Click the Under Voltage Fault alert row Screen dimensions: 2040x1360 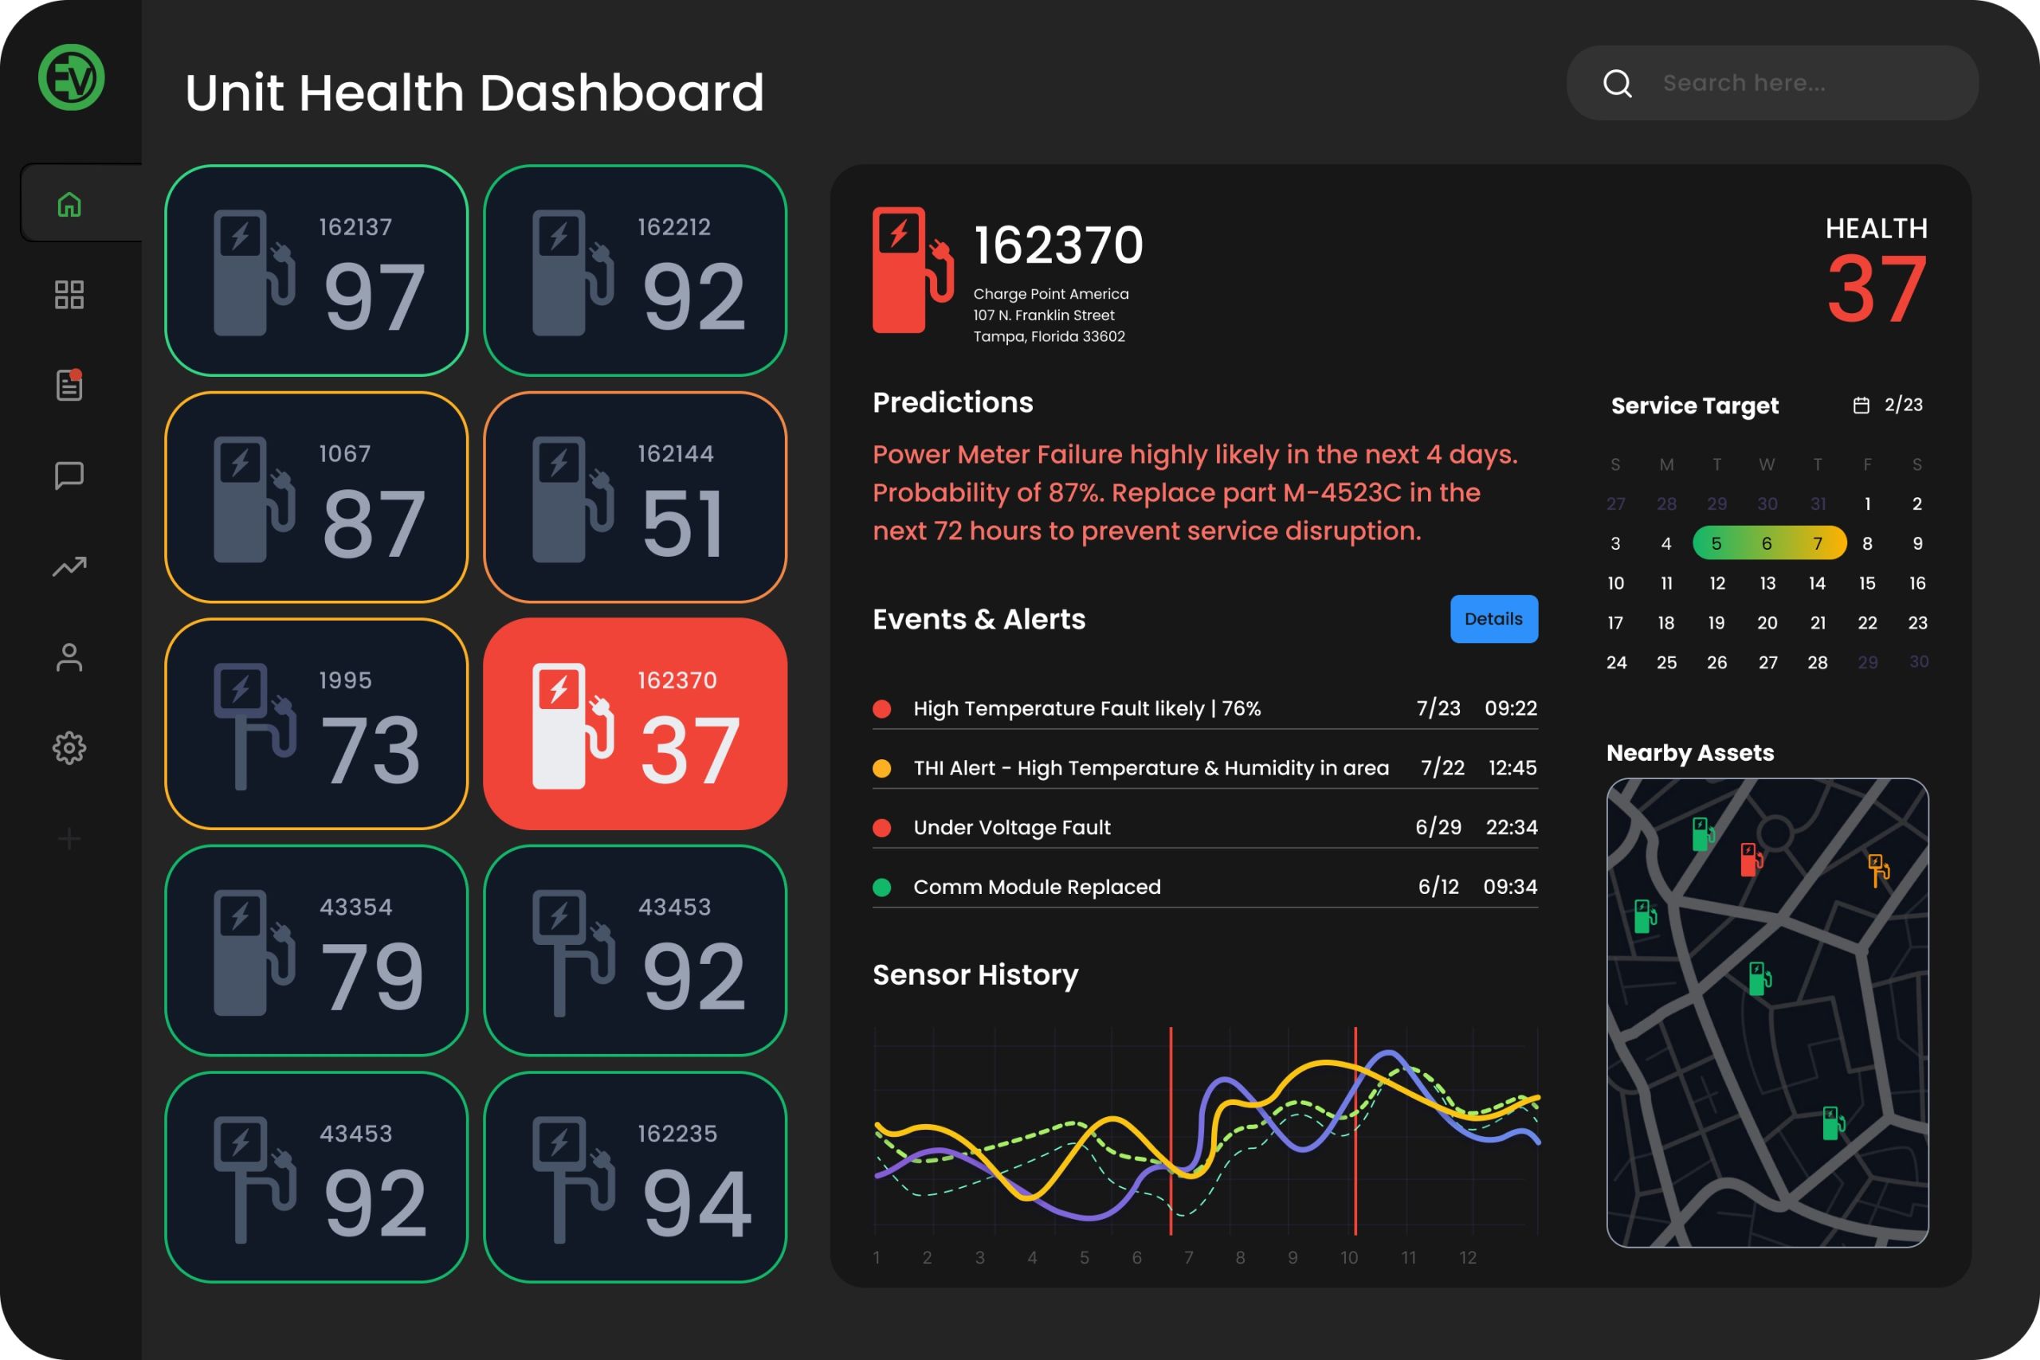click(1205, 828)
